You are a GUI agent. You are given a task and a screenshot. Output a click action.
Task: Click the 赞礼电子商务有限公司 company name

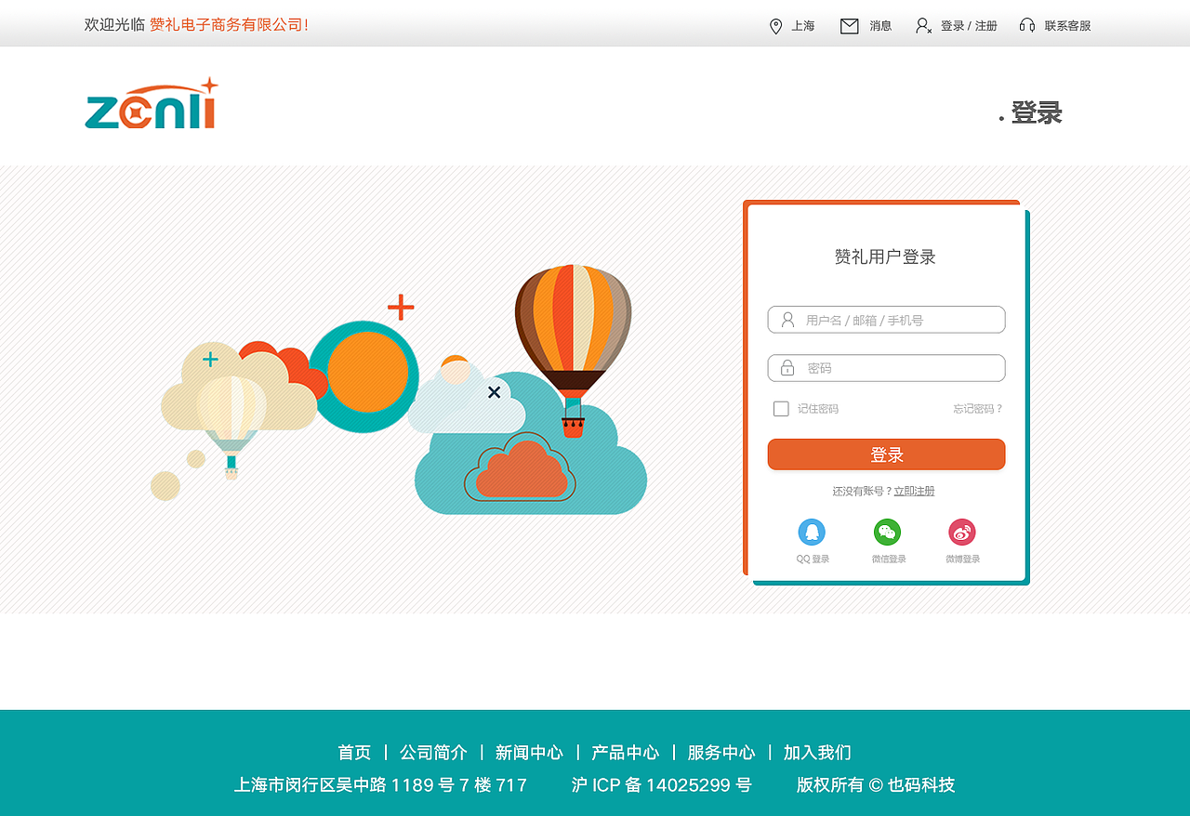tap(226, 25)
